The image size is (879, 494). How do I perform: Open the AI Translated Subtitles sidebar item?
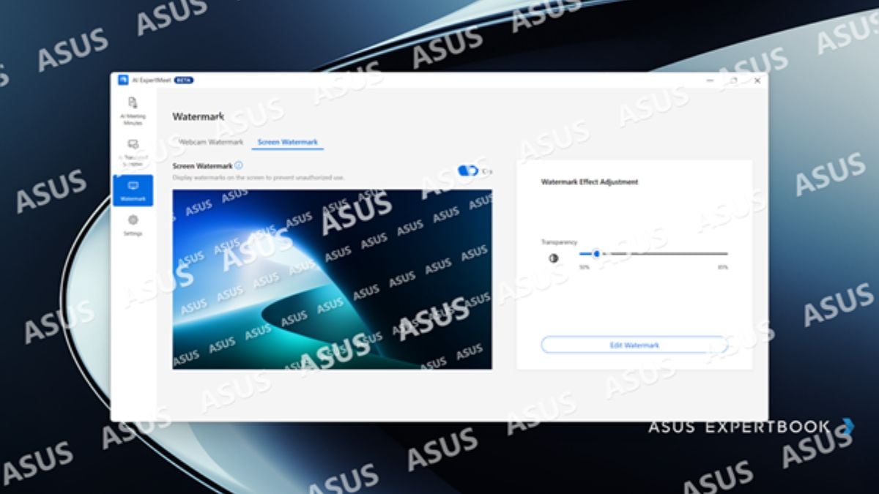133,153
